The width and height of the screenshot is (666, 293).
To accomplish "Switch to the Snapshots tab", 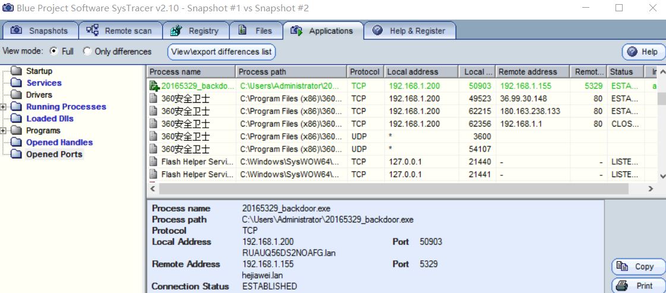I will [40, 30].
